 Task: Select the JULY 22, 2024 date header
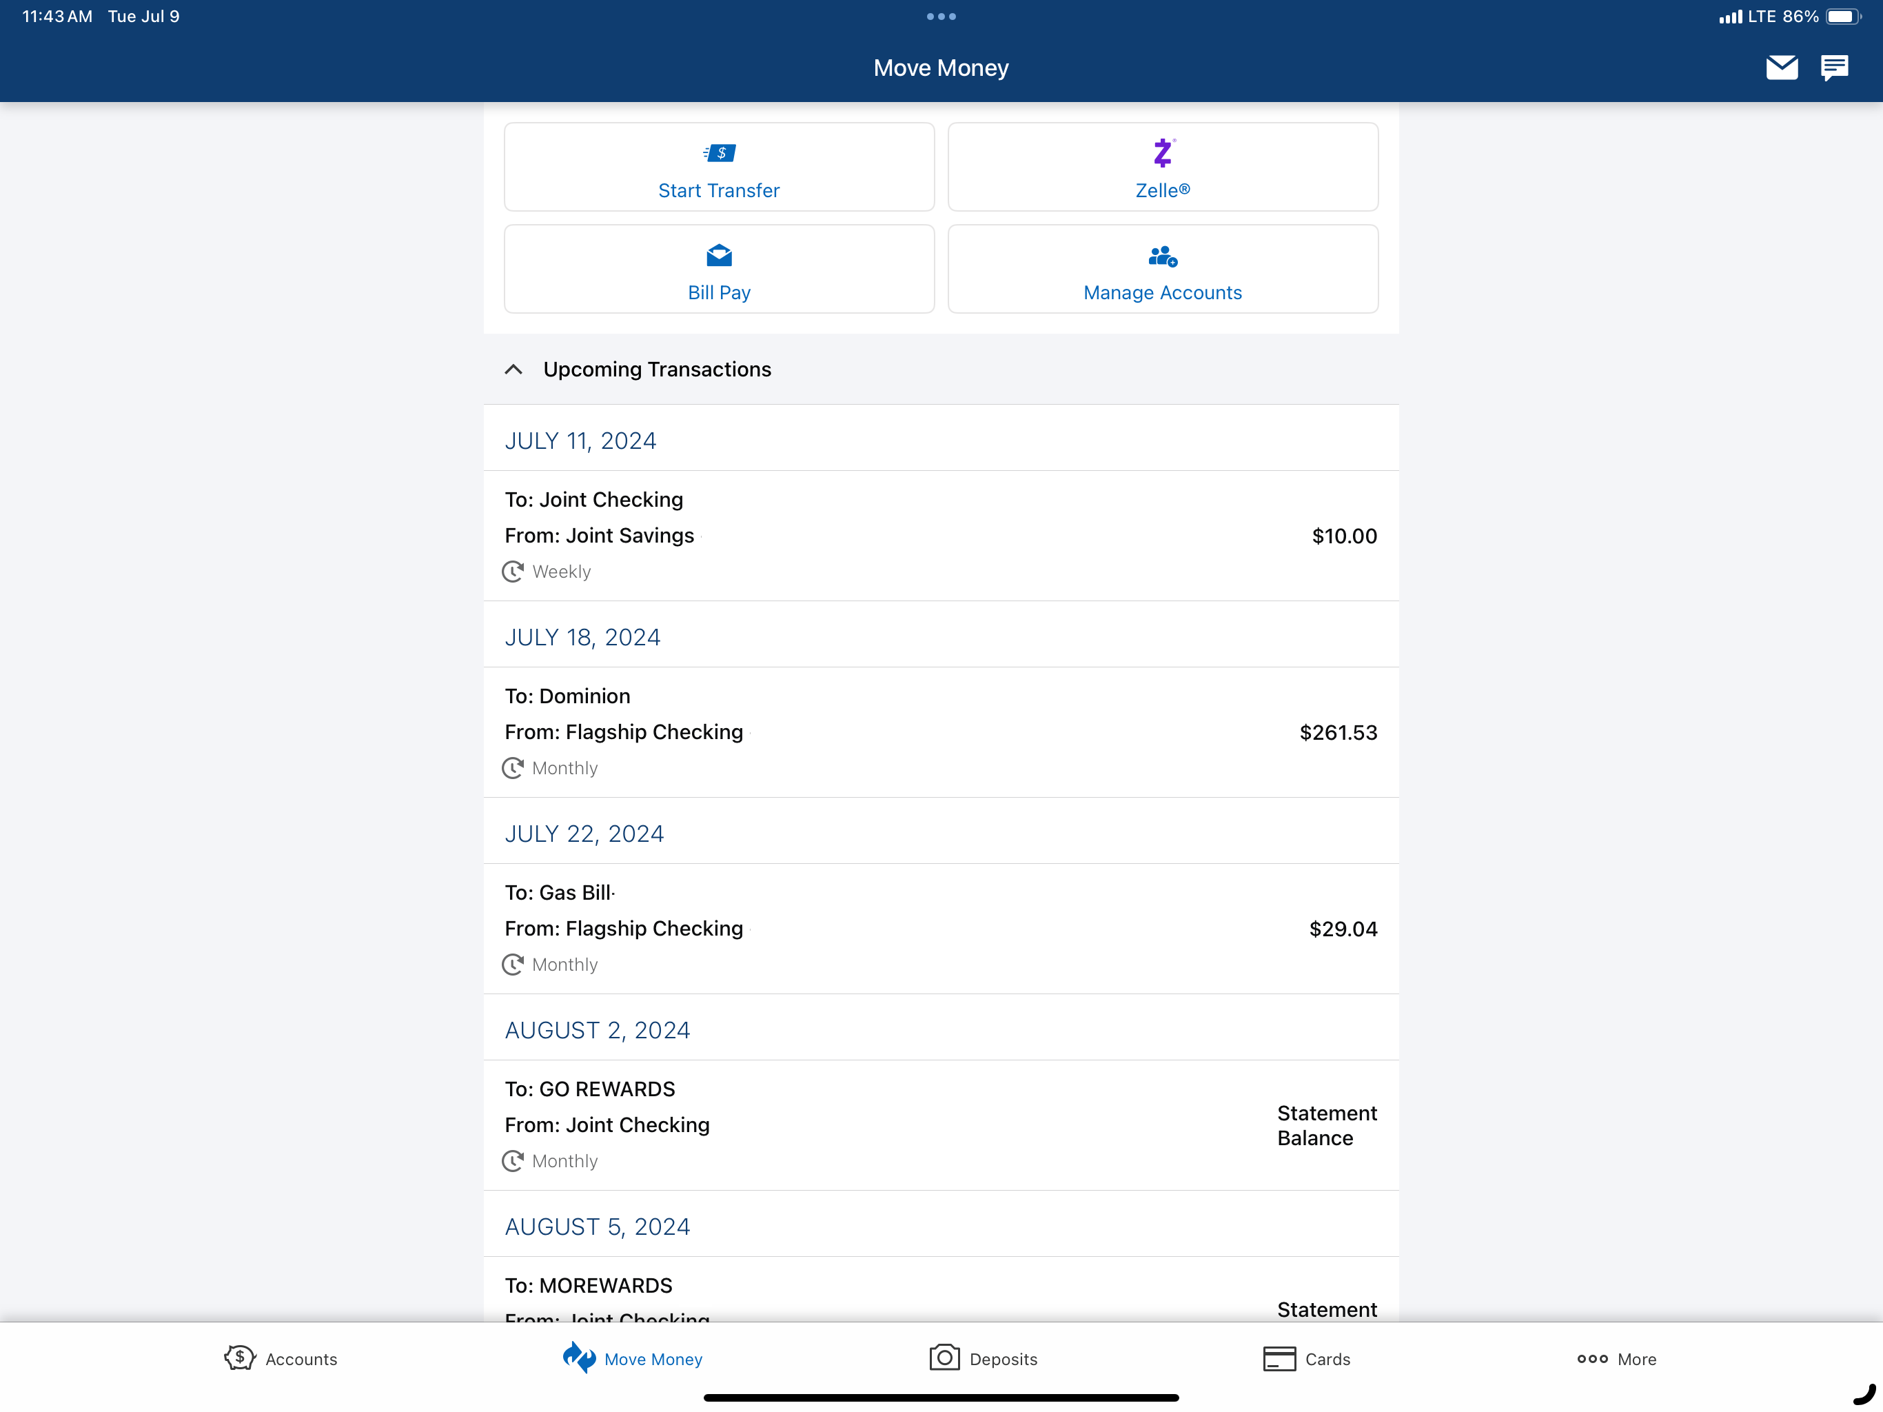pyautogui.click(x=584, y=835)
